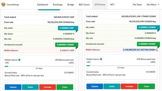Click +0% Bonus pool rate in COSMO farm

coord(146,59)
